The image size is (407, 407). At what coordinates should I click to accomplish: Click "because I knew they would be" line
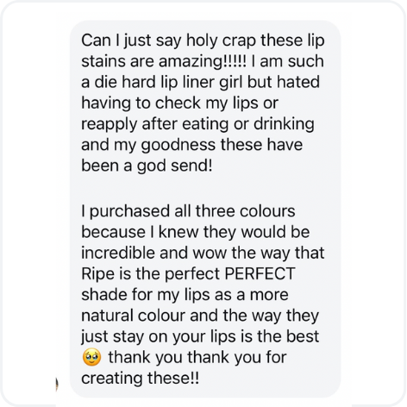196,232
